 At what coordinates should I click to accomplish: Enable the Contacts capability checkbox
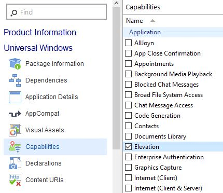pos(128,126)
